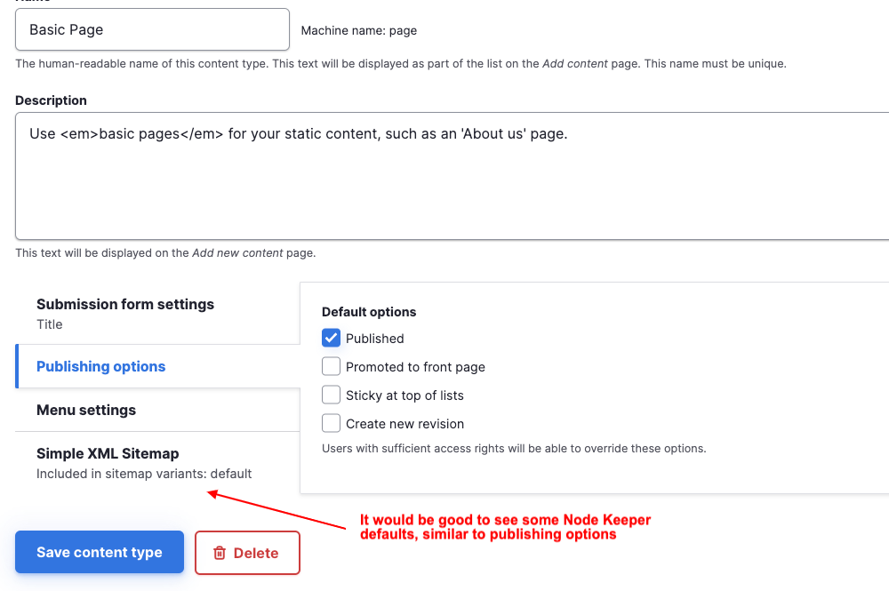Click the Promoted to front page label

tap(415, 367)
